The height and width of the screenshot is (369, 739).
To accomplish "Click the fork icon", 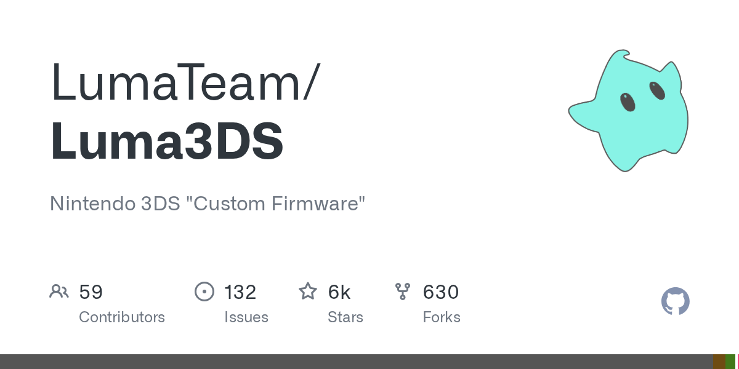I will point(403,292).
